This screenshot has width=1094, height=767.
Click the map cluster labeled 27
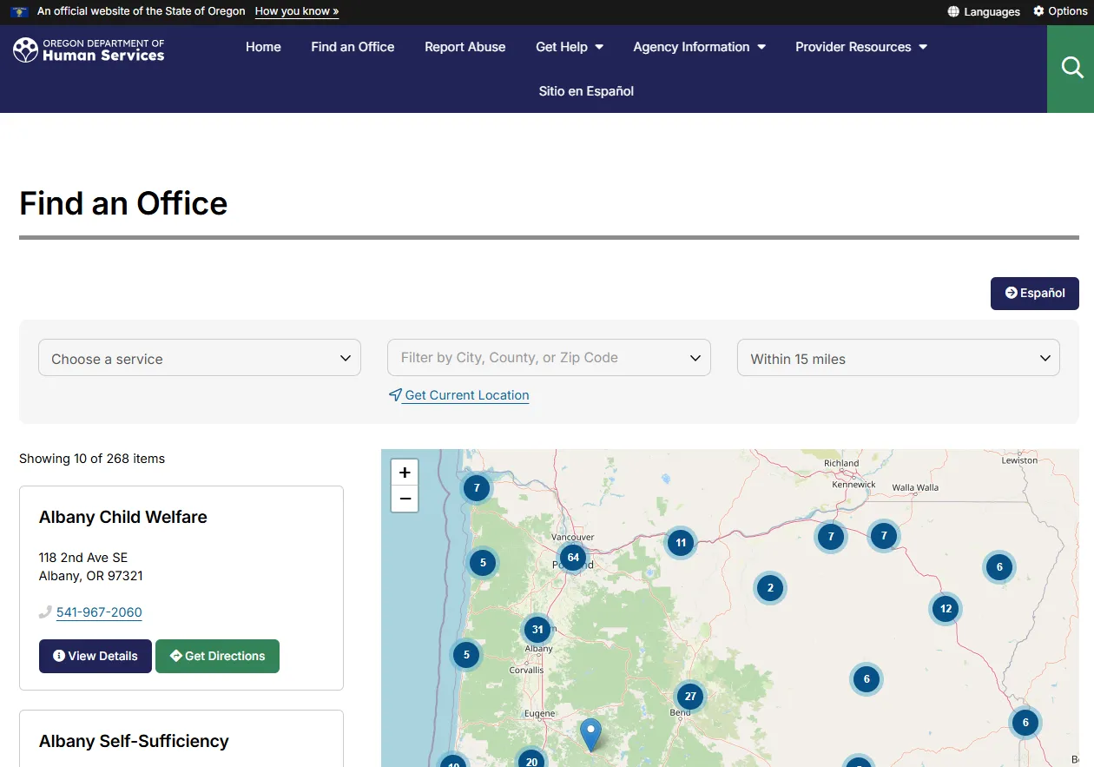[x=690, y=696]
